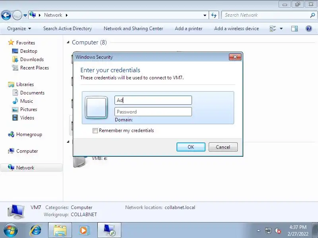Toggle the preview pane icon
Screen dimensions: 318x238
(x=295, y=29)
